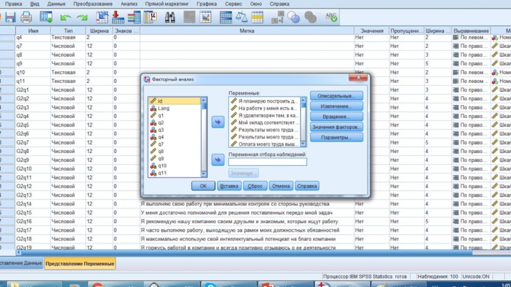Image resolution: width=511 pixels, height=287 pixels.
Task: Select 'Мой оклад соответствует' in Переменные list
Action: click(x=264, y=122)
